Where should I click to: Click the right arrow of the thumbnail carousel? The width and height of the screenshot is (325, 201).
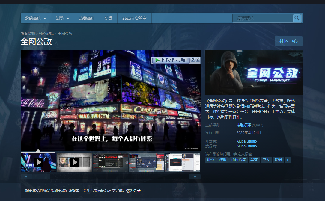tap(195, 177)
